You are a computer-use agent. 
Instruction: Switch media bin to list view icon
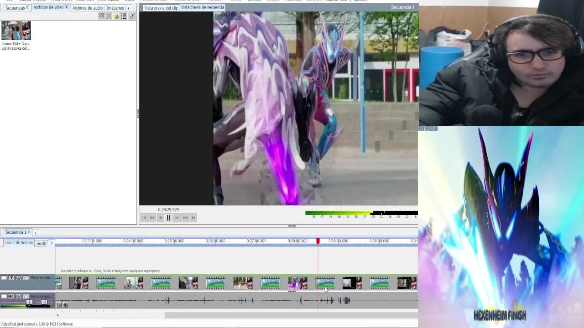tap(124, 16)
